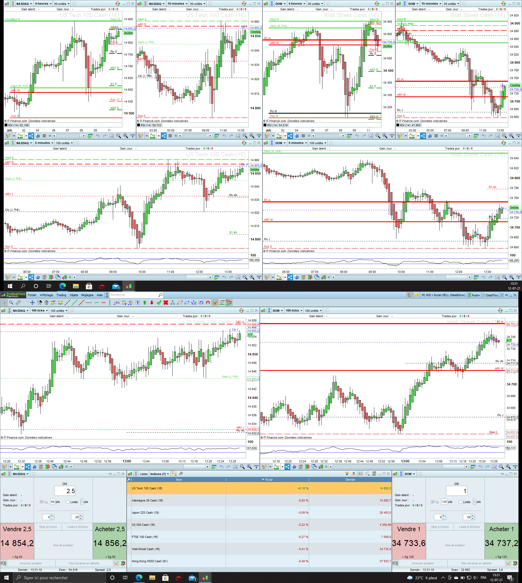Expand the Indices (7) list dropdown
The width and height of the screenshot is (522, 583).
tap(160, 474)
